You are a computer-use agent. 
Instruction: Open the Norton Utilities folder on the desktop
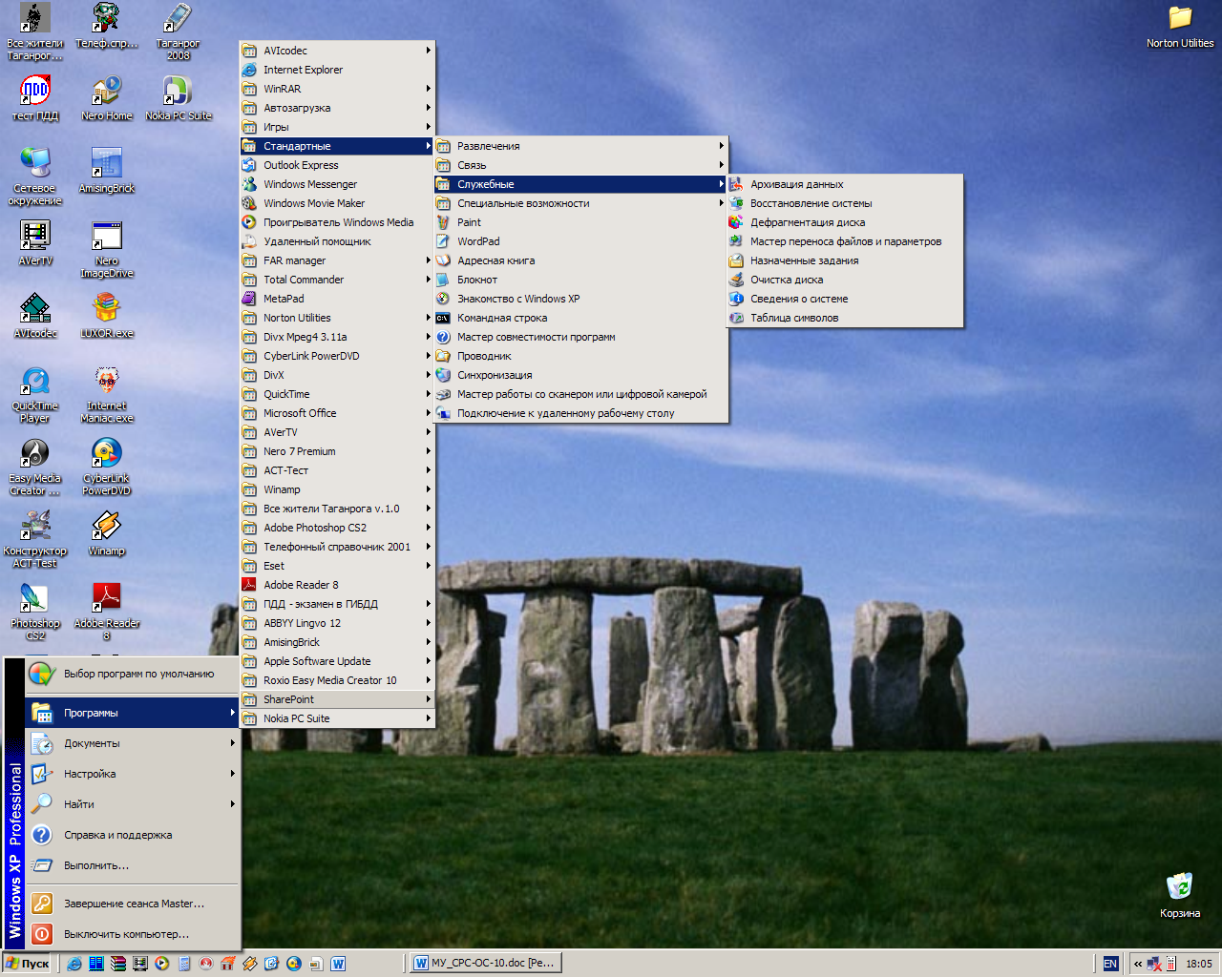point(1180,26)
